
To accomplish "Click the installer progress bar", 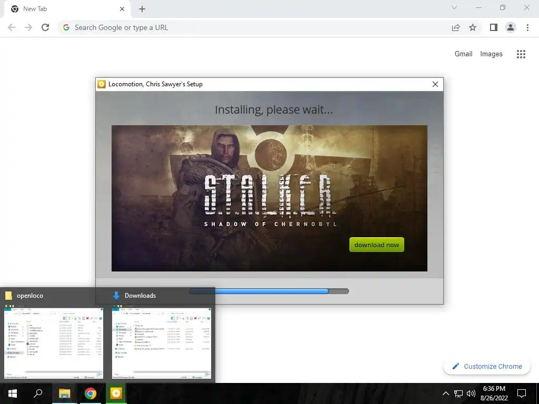I will [x=269, y=291].
